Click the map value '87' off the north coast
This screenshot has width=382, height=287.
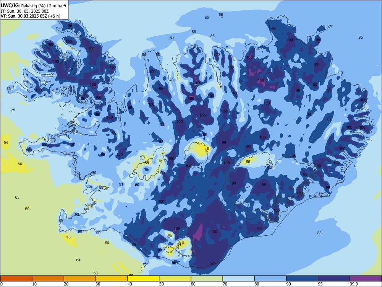pyautogui.click(x=172, y=38)
